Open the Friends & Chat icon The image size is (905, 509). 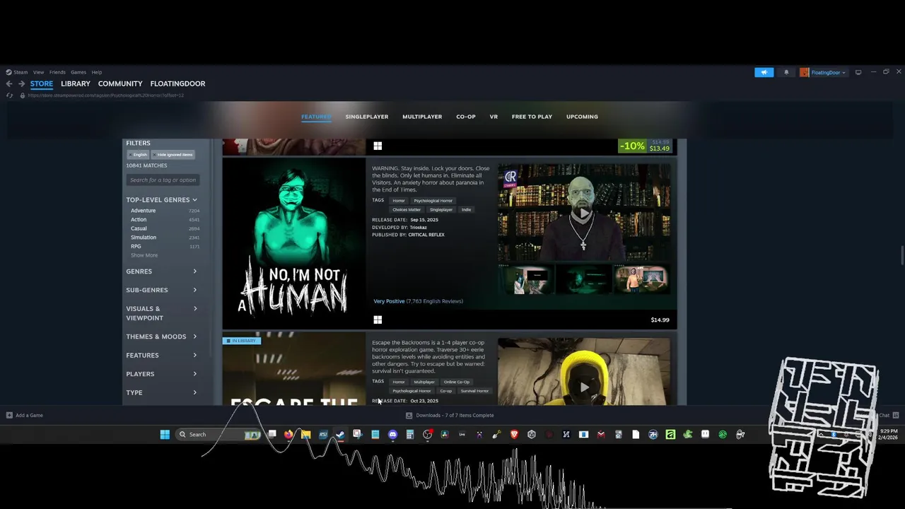(895, 415)
